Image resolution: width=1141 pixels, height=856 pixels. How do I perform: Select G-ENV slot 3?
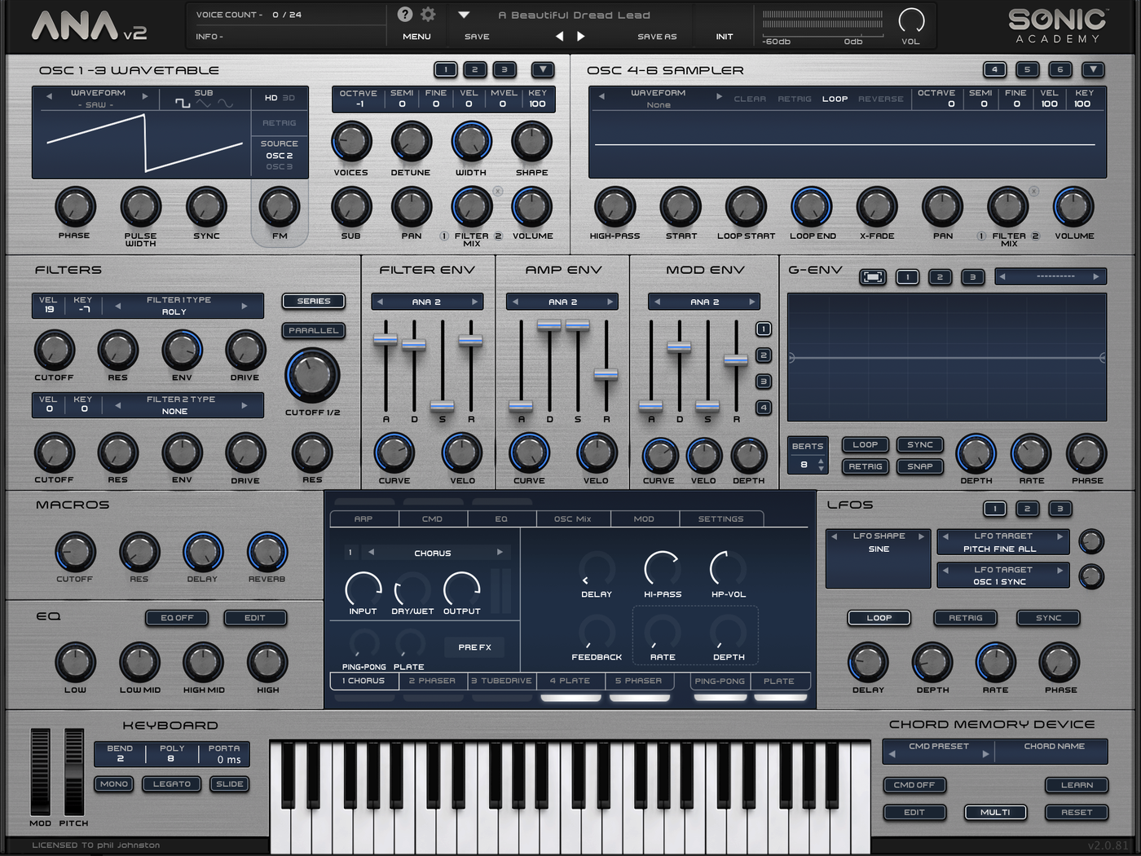pyautogui.click(x=972, y=277)
